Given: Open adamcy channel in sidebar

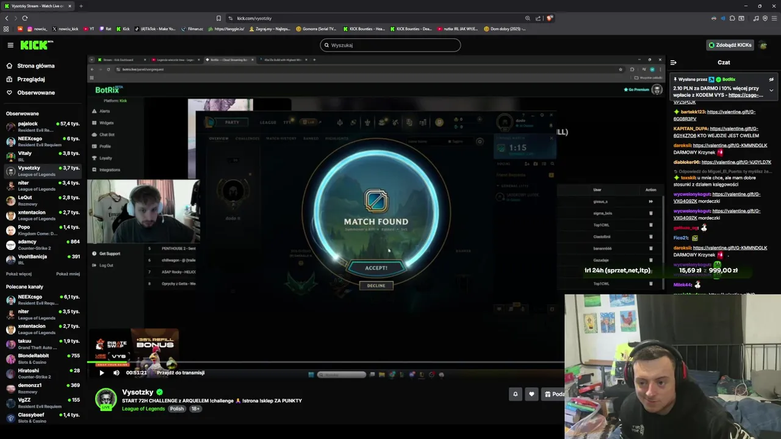Looking at the screenshot, I should (x=43, y=244).
